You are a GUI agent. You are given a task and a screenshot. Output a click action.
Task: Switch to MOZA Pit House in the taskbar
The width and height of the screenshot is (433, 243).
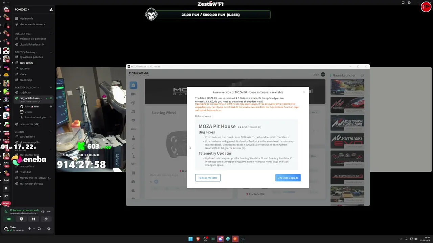pos(243,239)
